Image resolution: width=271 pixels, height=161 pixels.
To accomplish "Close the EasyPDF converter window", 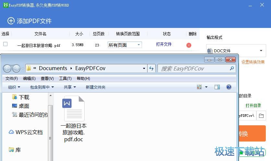I will 262,5.
